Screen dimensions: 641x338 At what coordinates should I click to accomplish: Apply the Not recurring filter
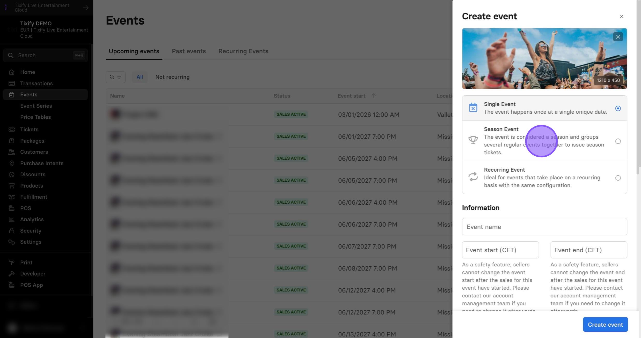point(172,77)
